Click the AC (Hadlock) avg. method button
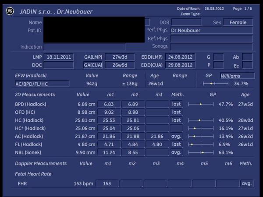 point(176,136)
